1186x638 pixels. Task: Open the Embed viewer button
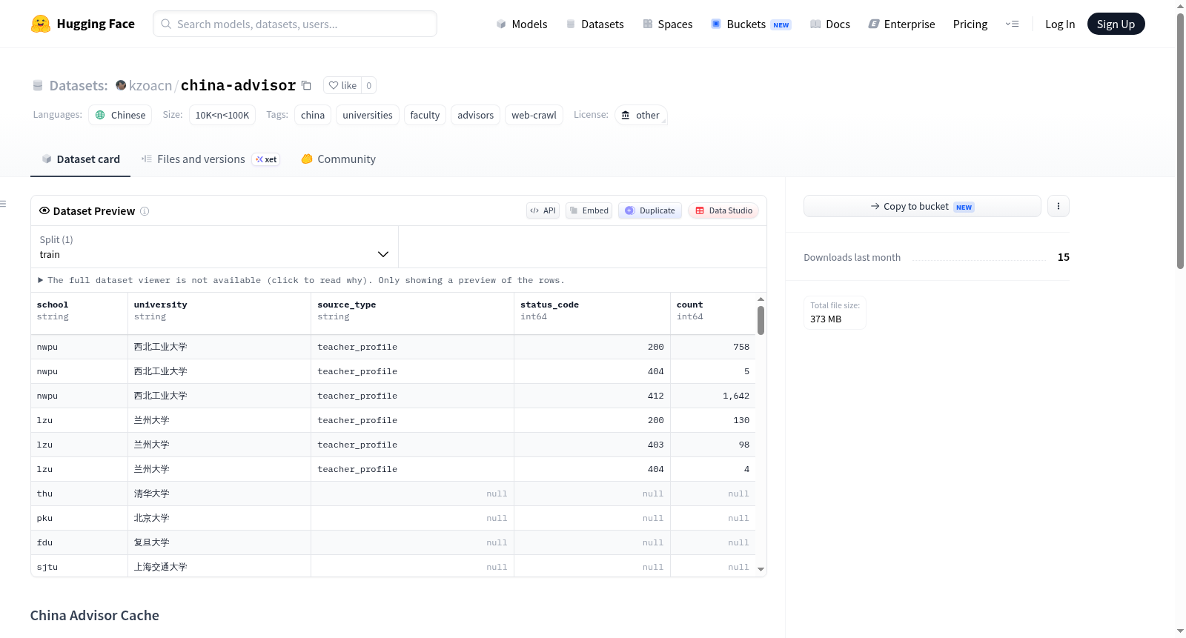click(589, 210)
